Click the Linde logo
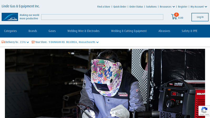 (10, 17)
